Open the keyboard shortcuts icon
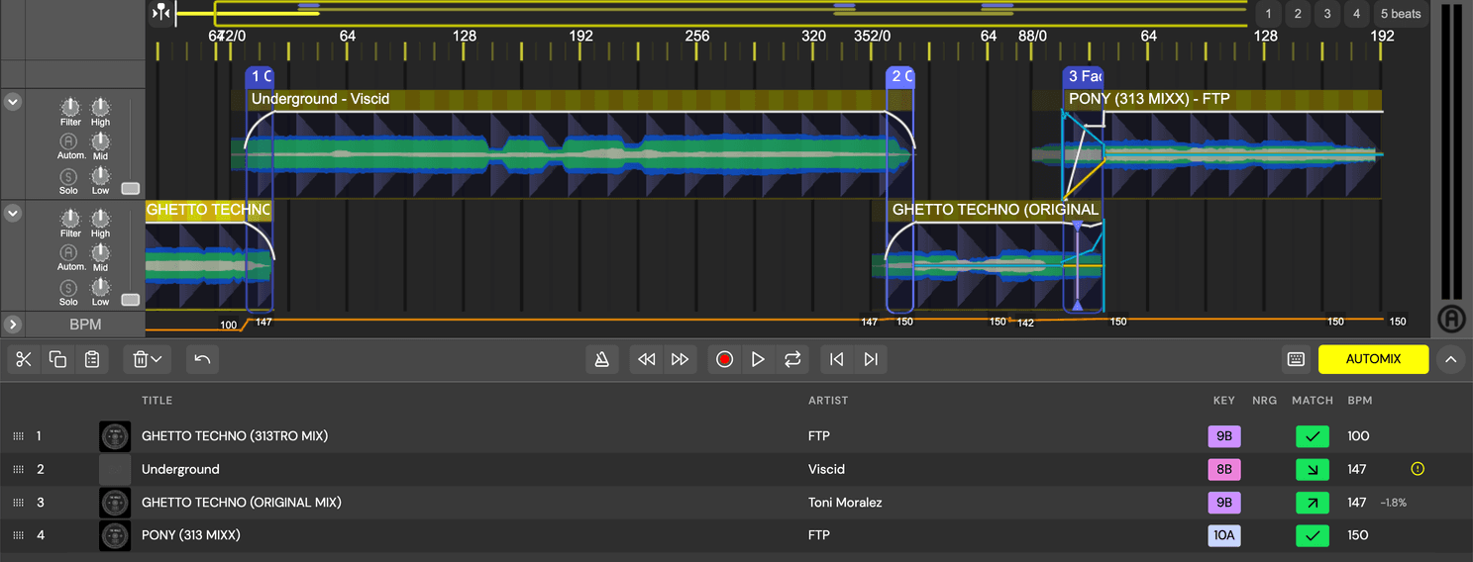 (1296, 359)
